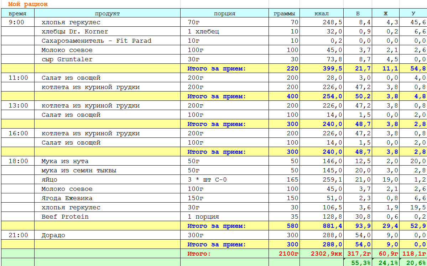Select the 9:00 time cell
This screenshot has height=266, width=427.
click(x=17, y=22)
